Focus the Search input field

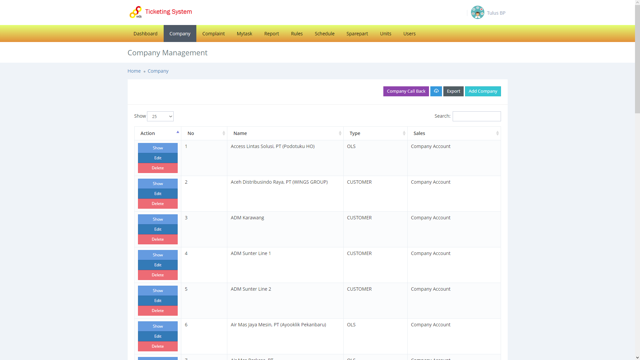click(477, 116)
